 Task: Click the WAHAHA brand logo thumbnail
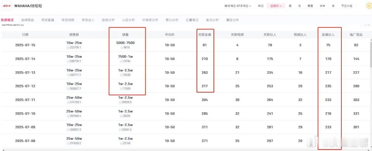(7, 6)
